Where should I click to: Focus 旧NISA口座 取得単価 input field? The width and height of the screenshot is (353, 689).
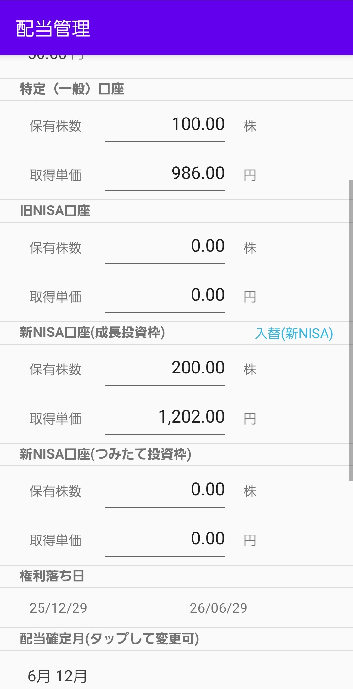(165, 296)
